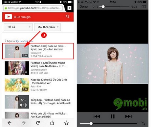This screenshot has height=127, width=151.
Task: Bookmark page with the star icon
Action: pos(66,123)
